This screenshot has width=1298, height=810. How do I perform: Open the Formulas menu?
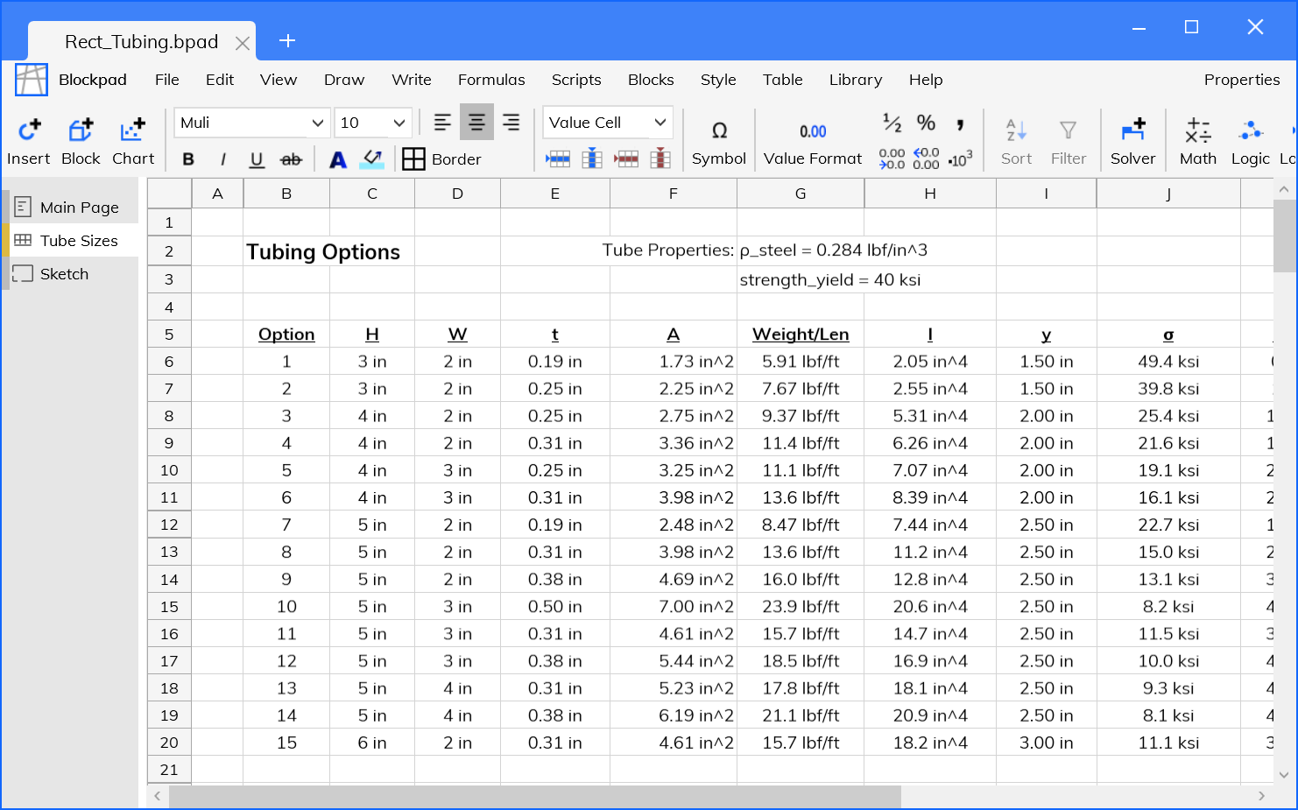(x=491, y=80)
